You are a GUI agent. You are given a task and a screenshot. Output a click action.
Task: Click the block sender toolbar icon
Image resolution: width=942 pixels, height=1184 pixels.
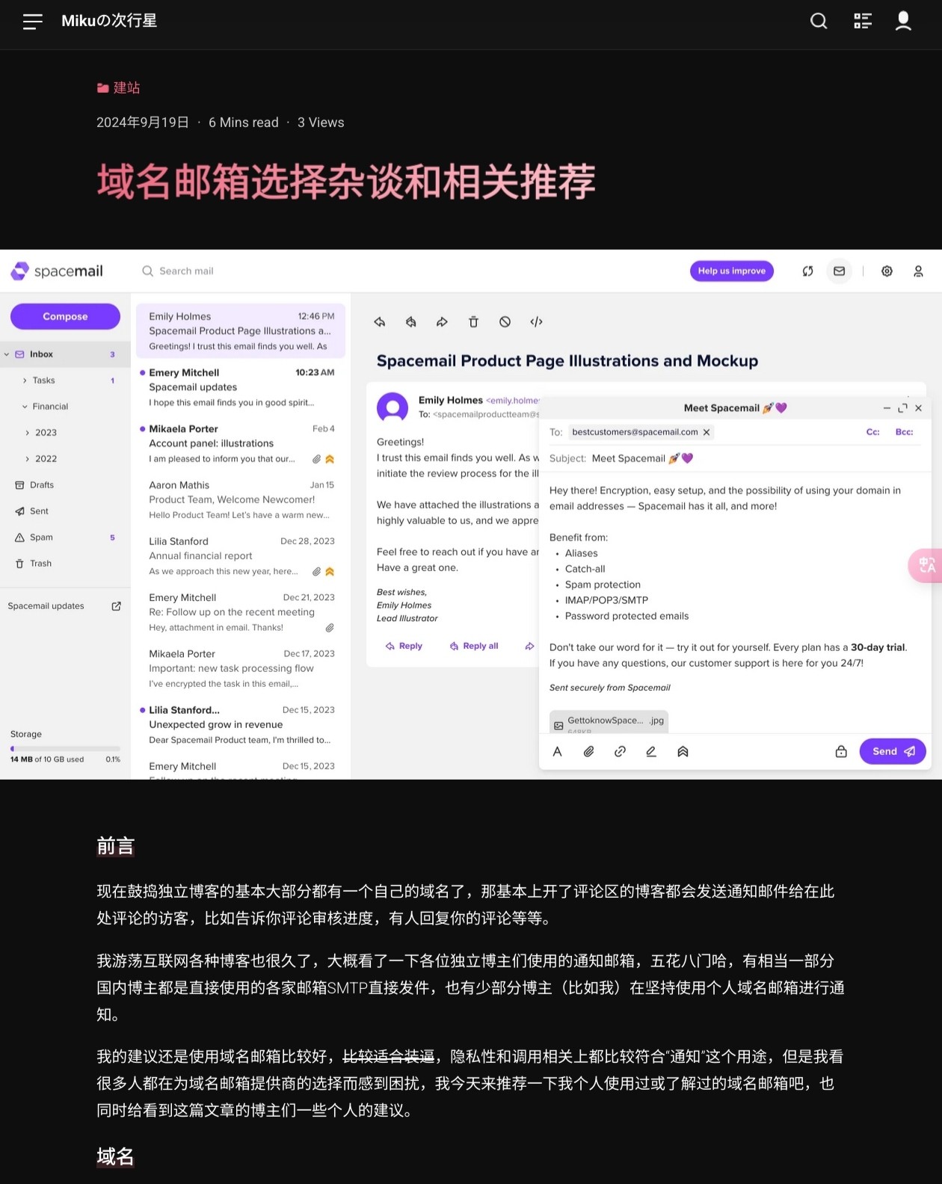point(505,322)
